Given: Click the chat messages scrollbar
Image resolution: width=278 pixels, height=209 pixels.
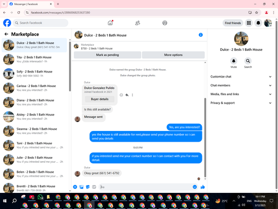Looking at the screenshot, I should pos(205,138).
